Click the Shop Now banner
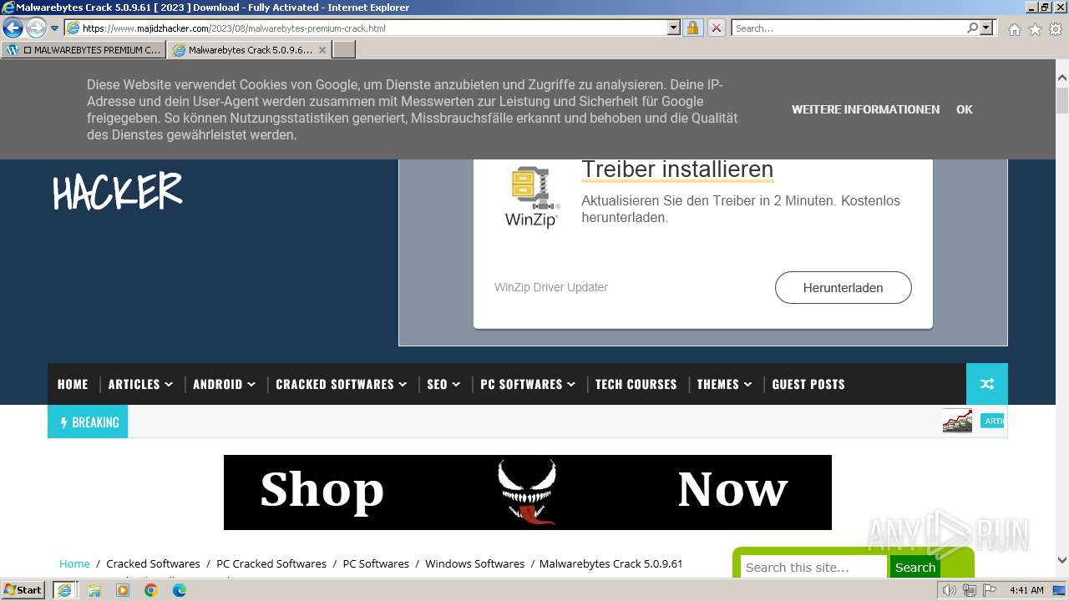The height and width of the screenshot is (601, 1069). coord(528,492)
